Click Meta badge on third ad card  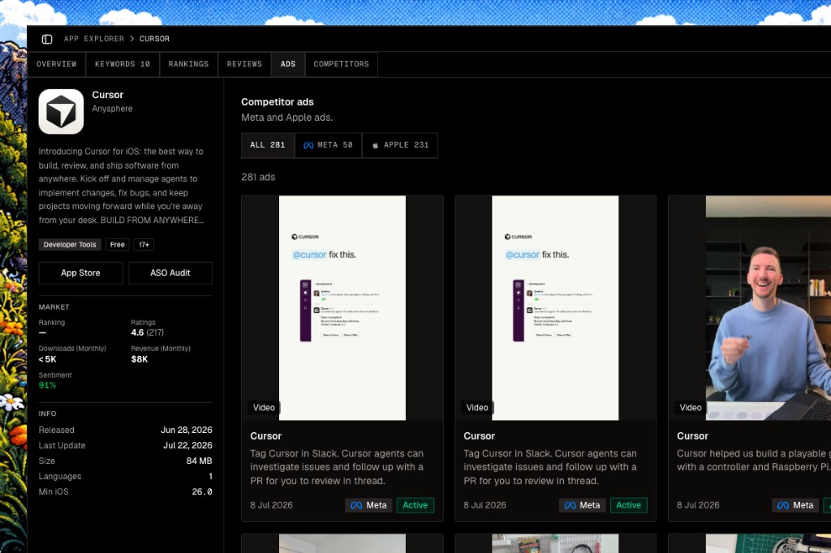click(x=795, y=505)
